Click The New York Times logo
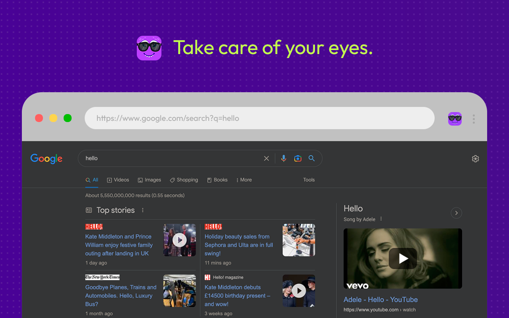Screen dimensions: 509x318 [x=102, y=277]
